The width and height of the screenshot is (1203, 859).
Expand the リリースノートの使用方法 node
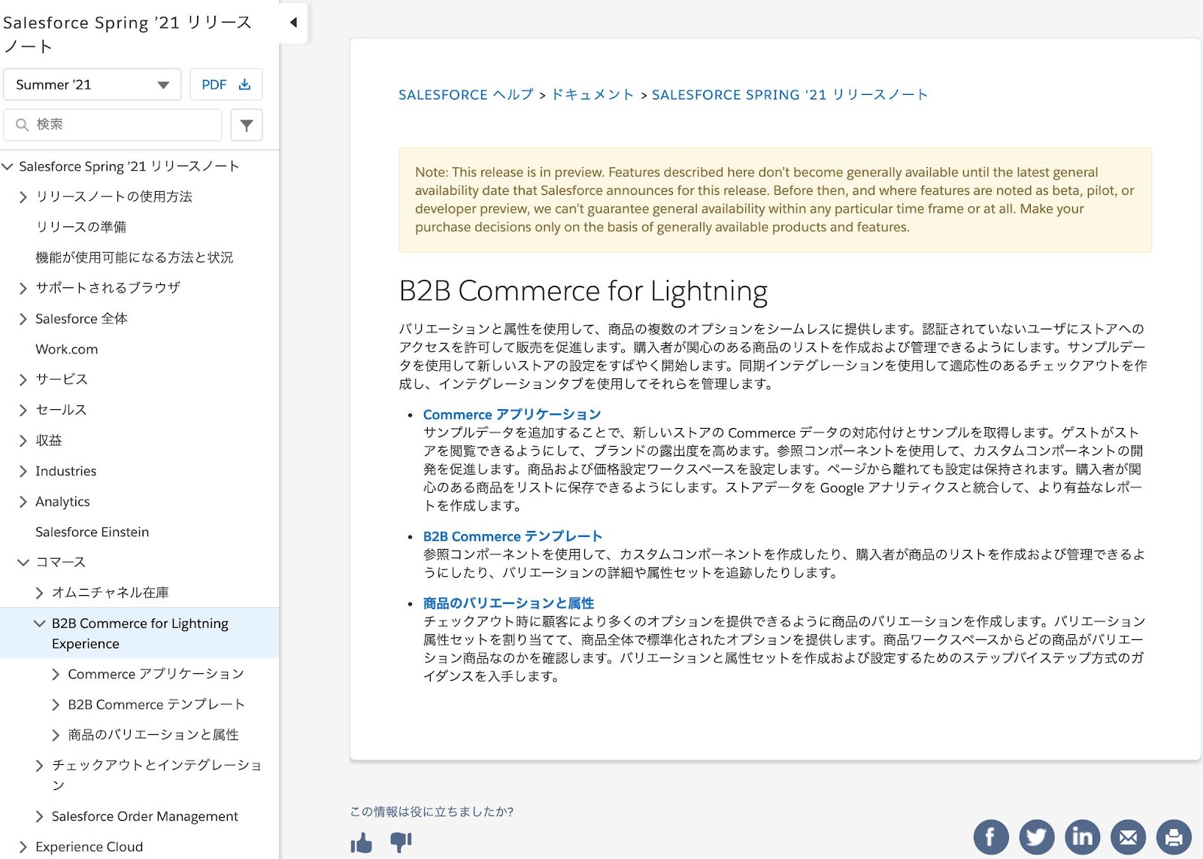pos(23,197)
